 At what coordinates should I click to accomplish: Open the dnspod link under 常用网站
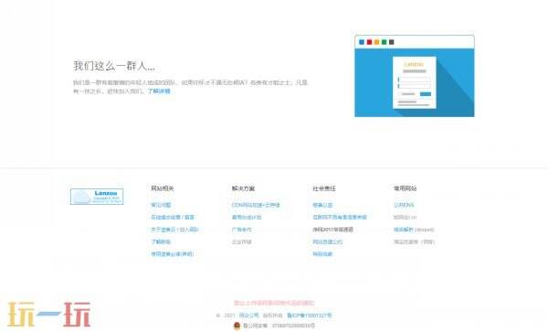[x=414, y=230]
